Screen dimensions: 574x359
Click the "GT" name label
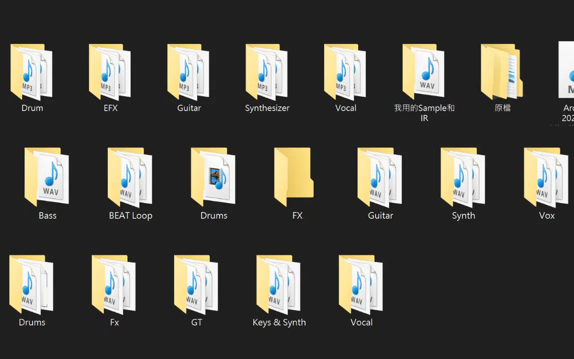tap(196, 322)
